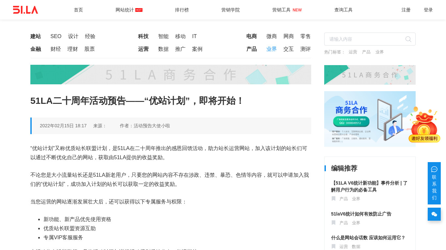This screenshot has height=250, width=446.
Task: Click the 编辑推荐 section heading
Action: 344,168
